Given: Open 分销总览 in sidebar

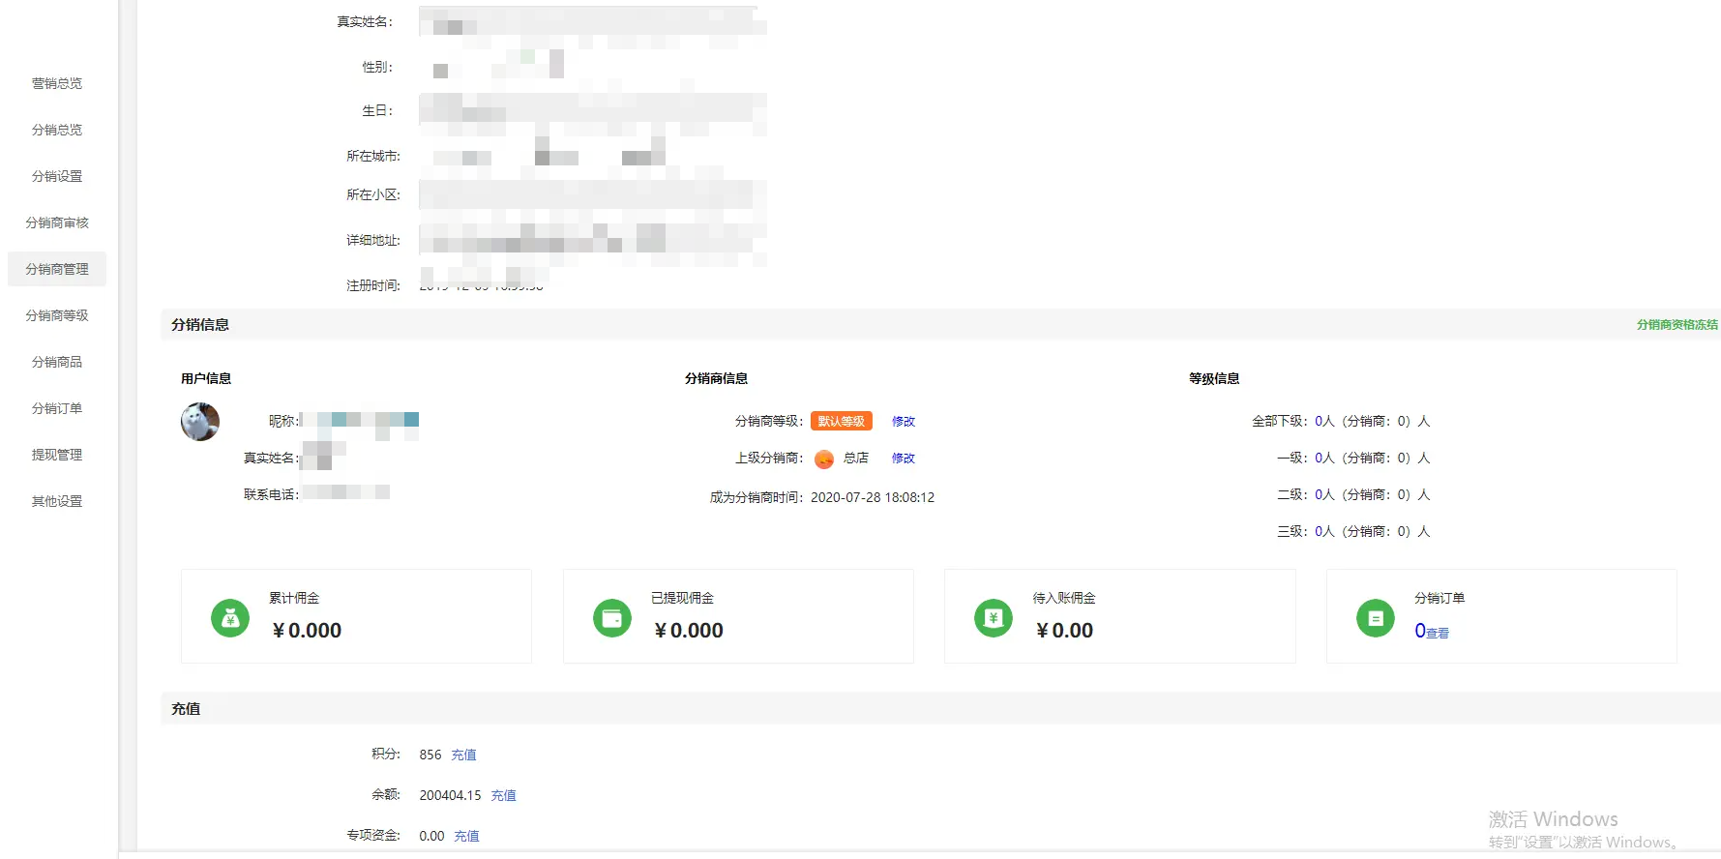Looking at the screenshot, I should (x=57, y=130).
